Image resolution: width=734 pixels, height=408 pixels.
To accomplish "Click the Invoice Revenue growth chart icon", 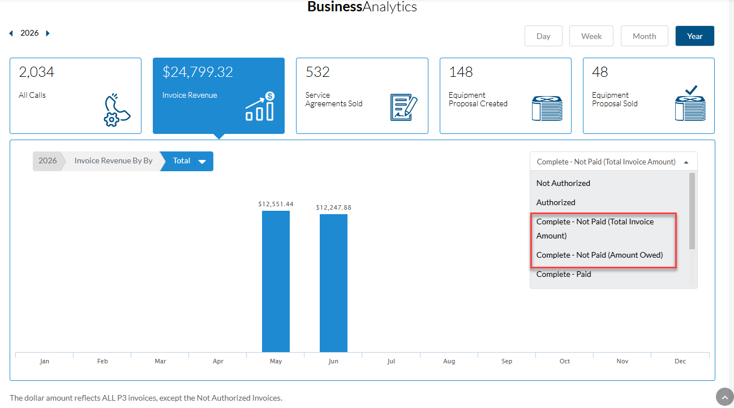I will (260, 107).
